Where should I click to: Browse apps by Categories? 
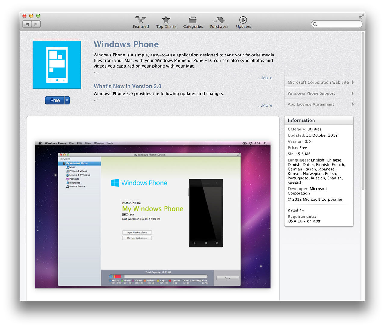[x=193, y=22]
